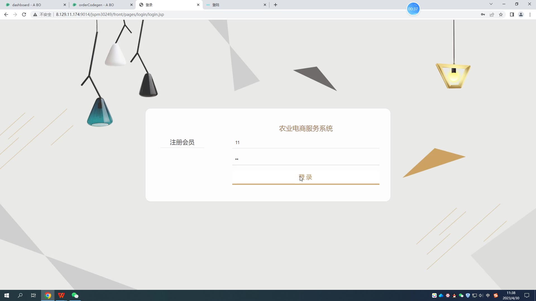Open the Windows notification center
Image resolution: width=536 pixels, height=301 pixels.
[527, 295]
